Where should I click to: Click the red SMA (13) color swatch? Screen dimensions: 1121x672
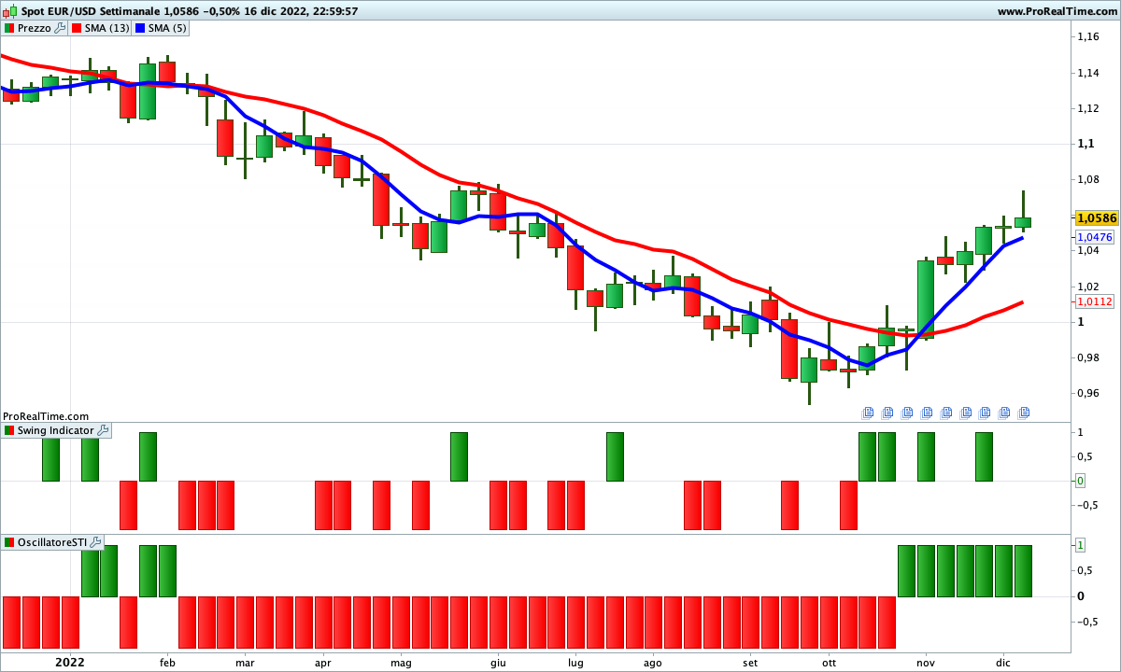[x=78, y=28]
